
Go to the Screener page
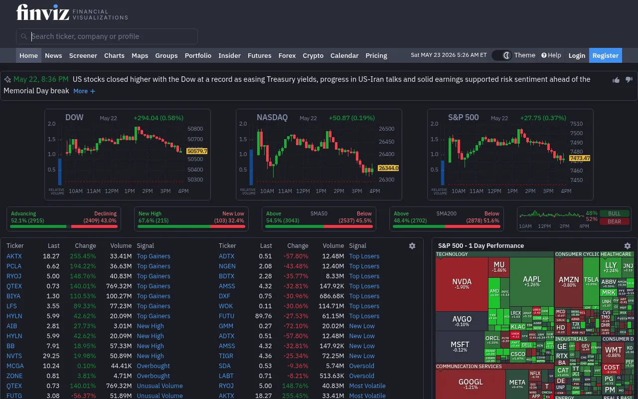tap(83, 55)
